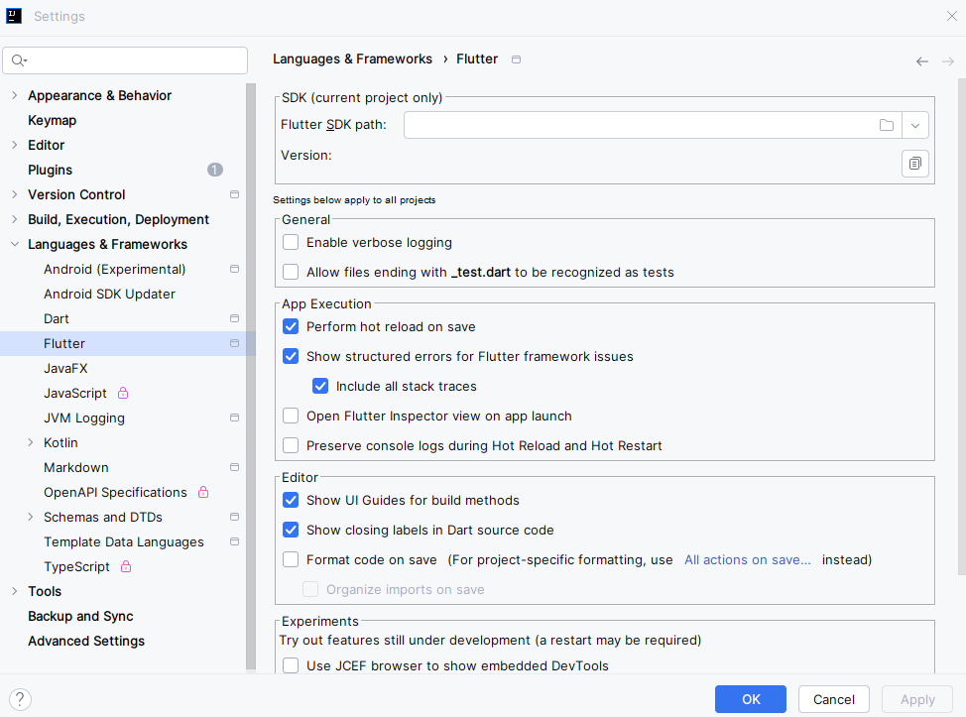Viewport: 966px width, 717px height.
Task: Enable verbose logging checkbox
Action: (x=291, y=242)
